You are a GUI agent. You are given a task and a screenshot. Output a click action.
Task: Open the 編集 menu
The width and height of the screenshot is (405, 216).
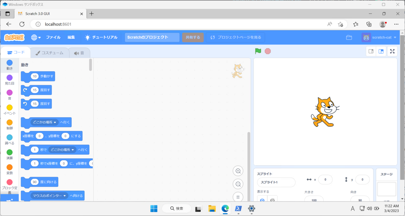71,37
